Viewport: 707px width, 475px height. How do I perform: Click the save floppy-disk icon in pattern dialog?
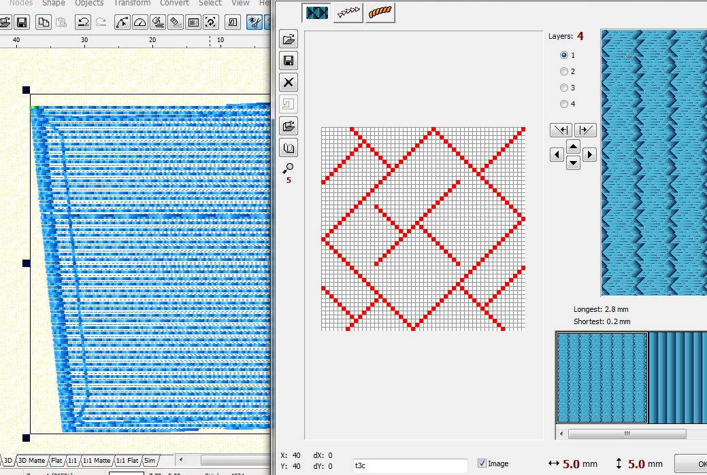(x=289, y=61)
